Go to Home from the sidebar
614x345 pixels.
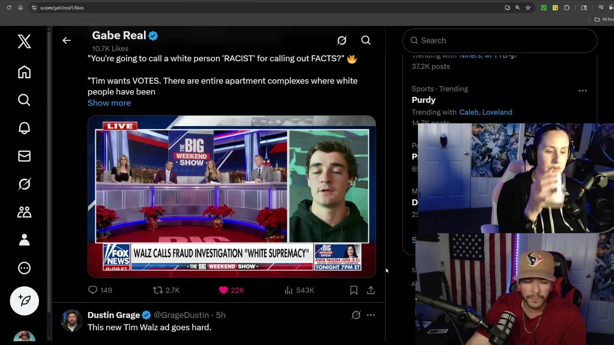[24, 72]
